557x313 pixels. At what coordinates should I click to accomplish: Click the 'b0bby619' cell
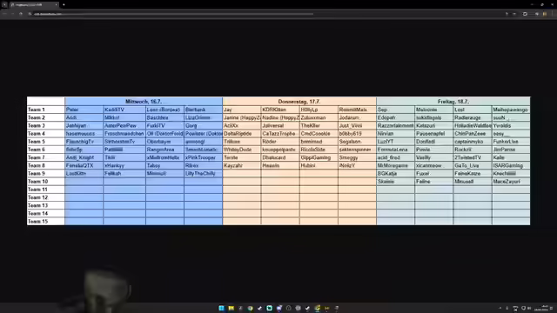coord(357,133)
